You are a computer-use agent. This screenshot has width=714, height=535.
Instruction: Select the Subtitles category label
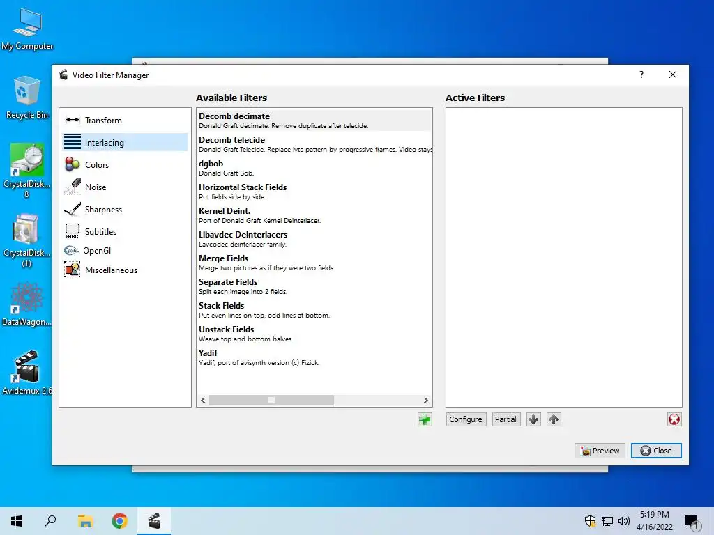100,231
